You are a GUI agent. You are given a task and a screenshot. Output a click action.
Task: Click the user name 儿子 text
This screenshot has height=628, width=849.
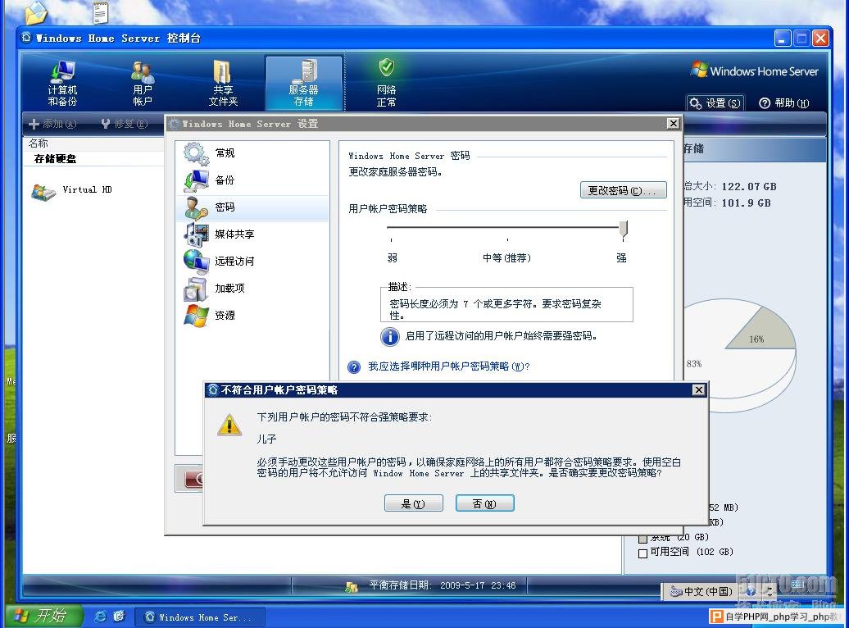267,439
